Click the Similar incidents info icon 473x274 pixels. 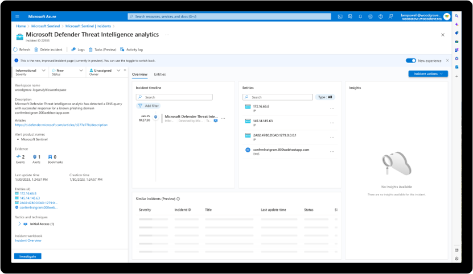click(178, 199)
